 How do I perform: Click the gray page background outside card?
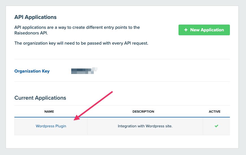123,152
